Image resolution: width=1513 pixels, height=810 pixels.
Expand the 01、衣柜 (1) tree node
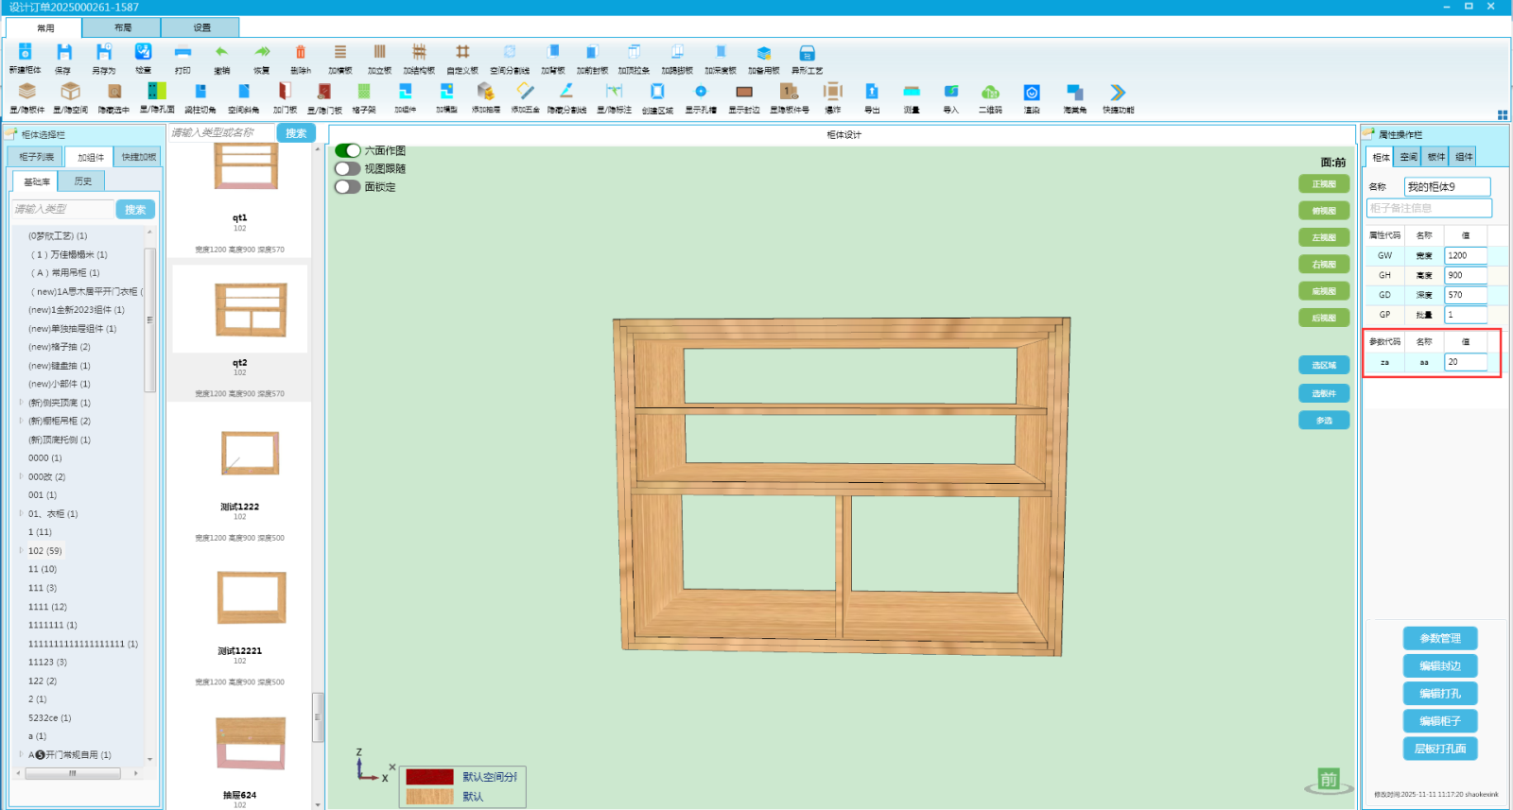(21, 513)
